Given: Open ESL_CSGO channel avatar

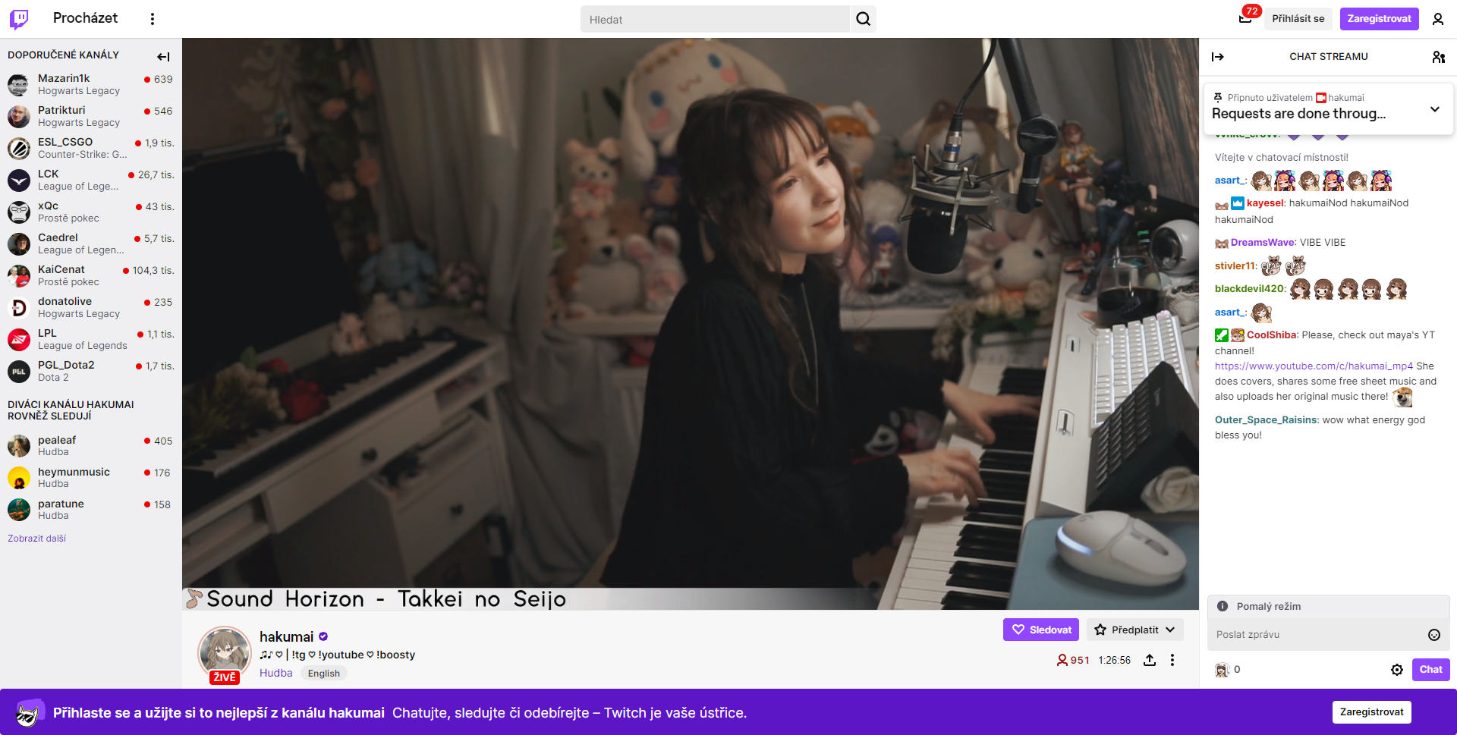Looking at the screenshot, I should point(19,148).
